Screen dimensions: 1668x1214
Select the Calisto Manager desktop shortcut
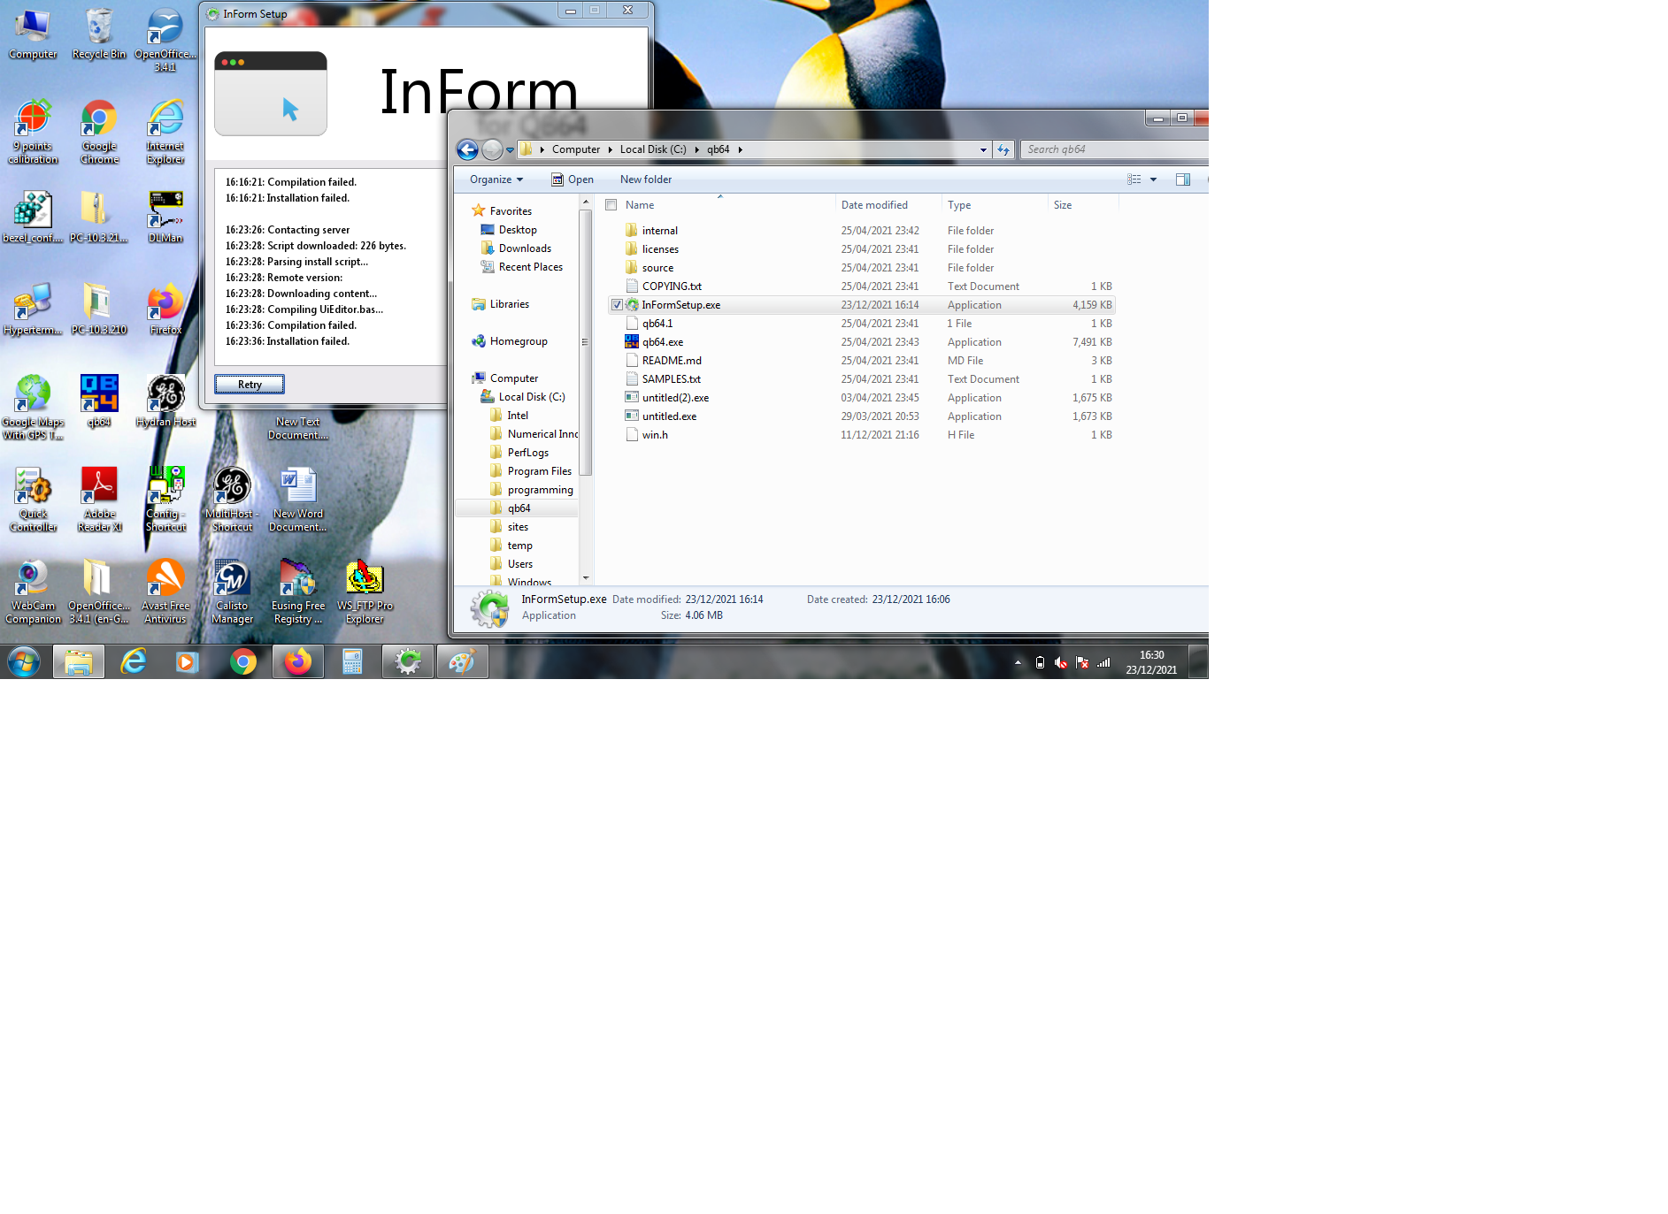(x=232, y=592)
